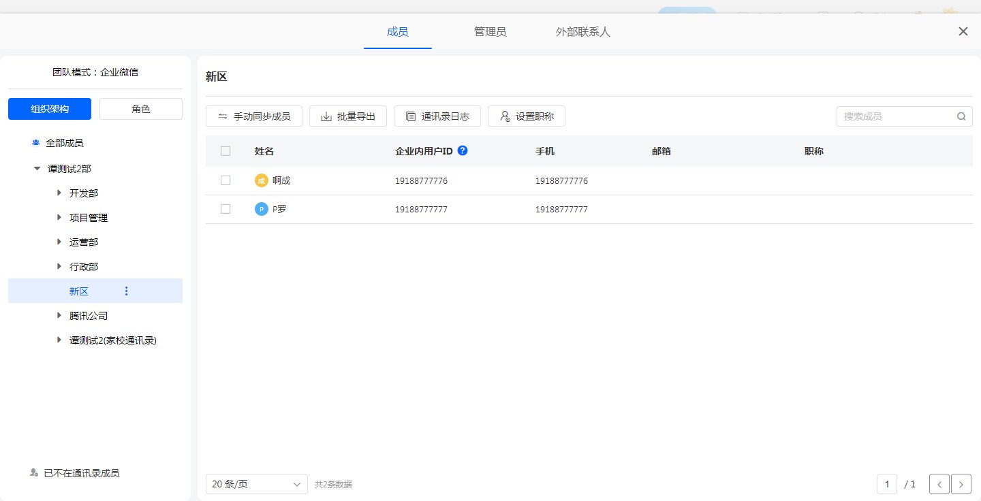Image resolution: width=981 pixels, height=501 pixels.
Task: Go to the previous page arrow
Action: coord(939,484)
